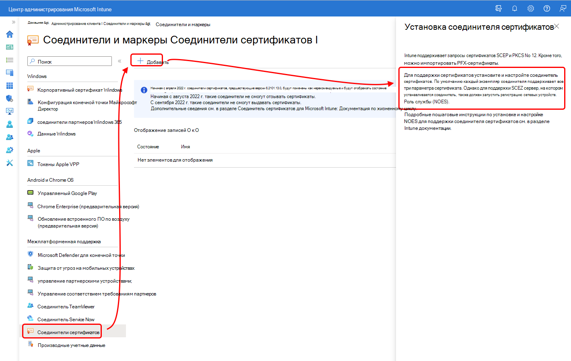Open notifications bell in header
The width and height of the screenshot is (571, 361).
(515, 8)
